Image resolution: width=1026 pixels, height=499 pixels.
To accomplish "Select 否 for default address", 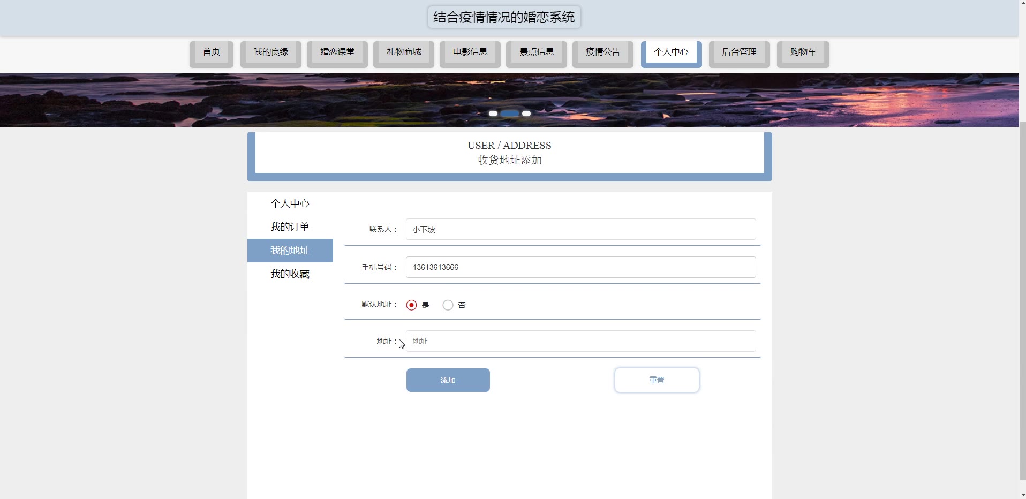I will click(448, 305).
